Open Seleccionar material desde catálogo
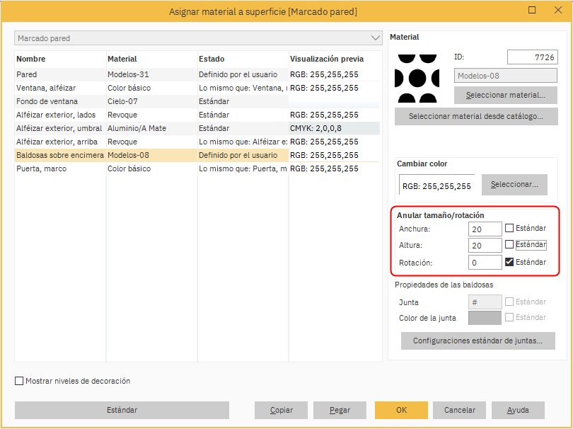 coord(476,116)
